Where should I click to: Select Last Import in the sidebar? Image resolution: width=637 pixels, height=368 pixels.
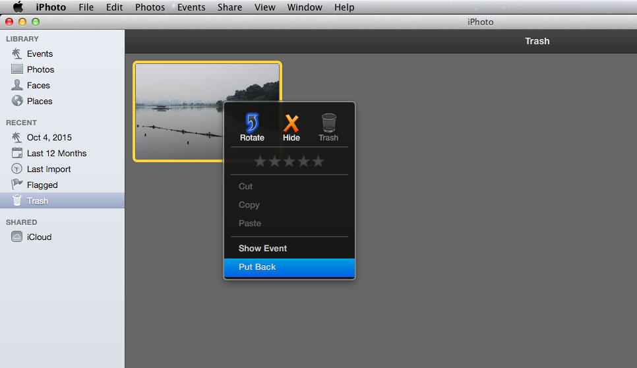coord(49,169)
